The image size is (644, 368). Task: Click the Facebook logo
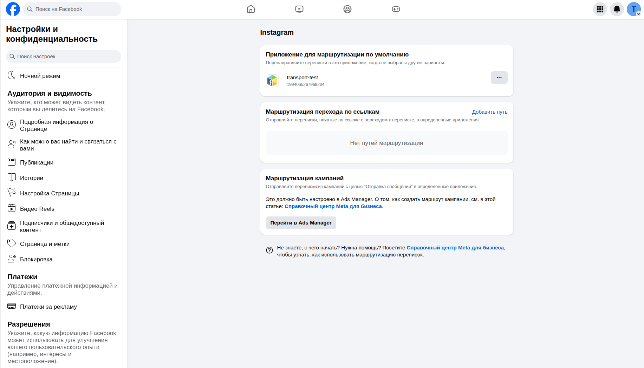pos(13,9)
